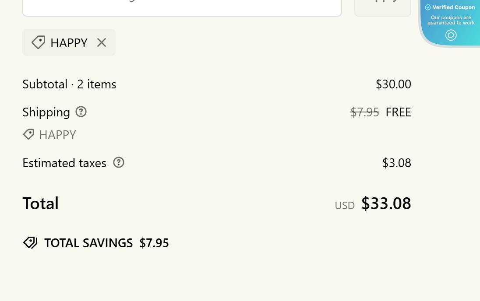Click the Verified Coupon badge title
The image size is (480, 301).
click(453, 7)
